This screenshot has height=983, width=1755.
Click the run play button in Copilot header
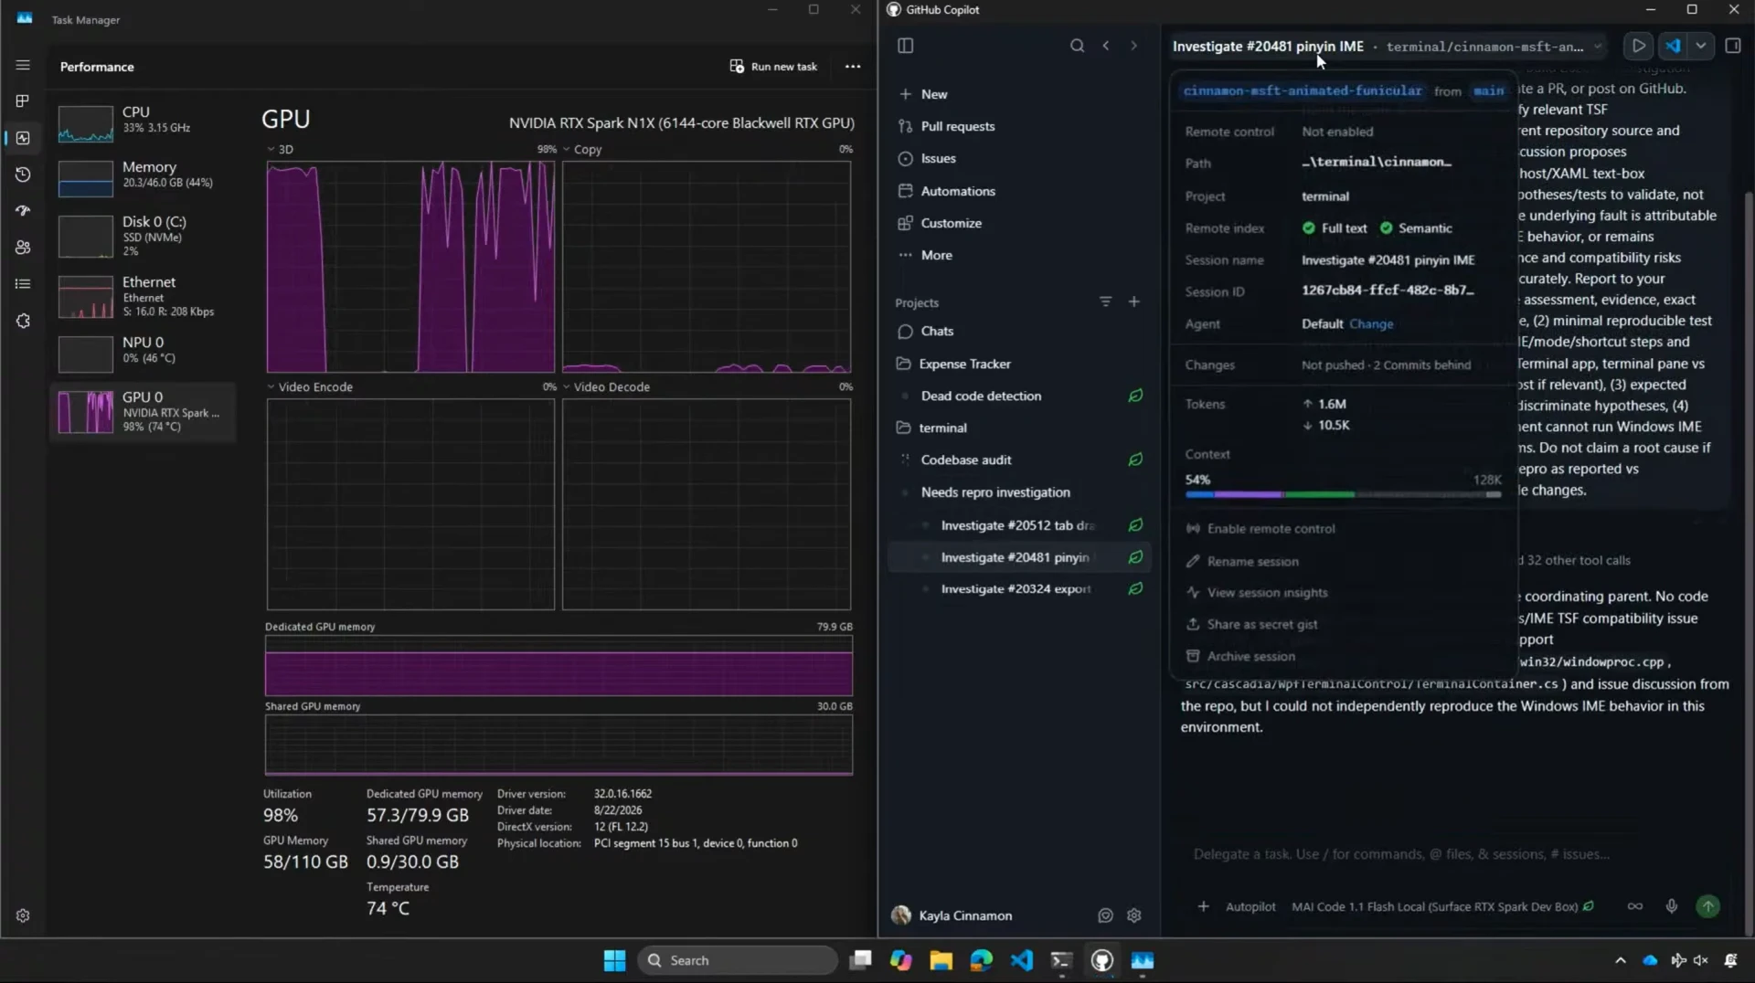coord(1639,46)
